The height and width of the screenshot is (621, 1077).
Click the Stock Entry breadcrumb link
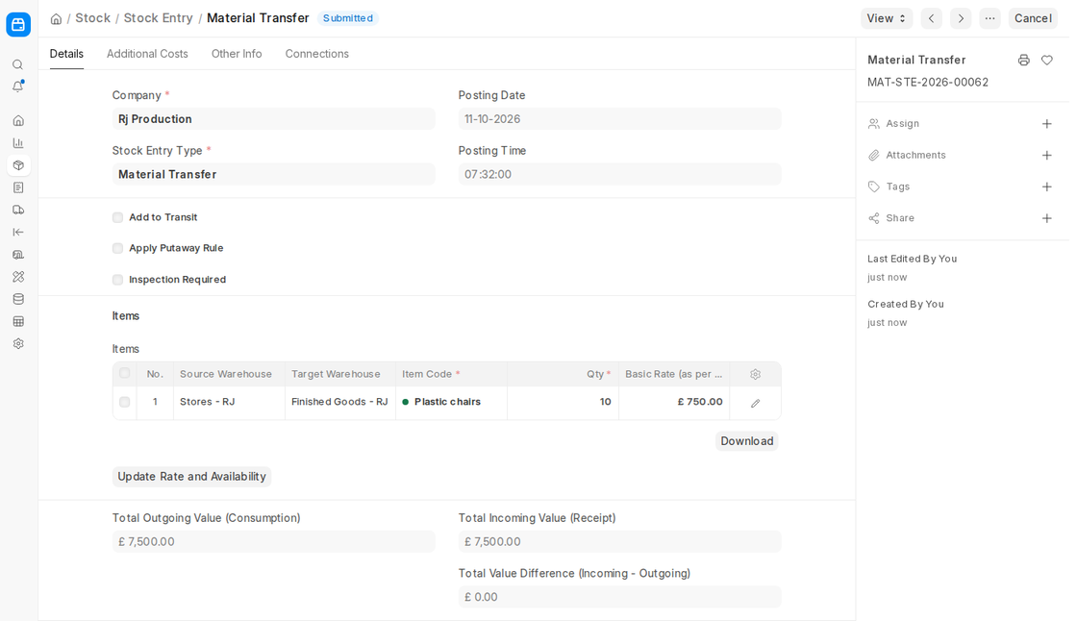coord(158,18)
